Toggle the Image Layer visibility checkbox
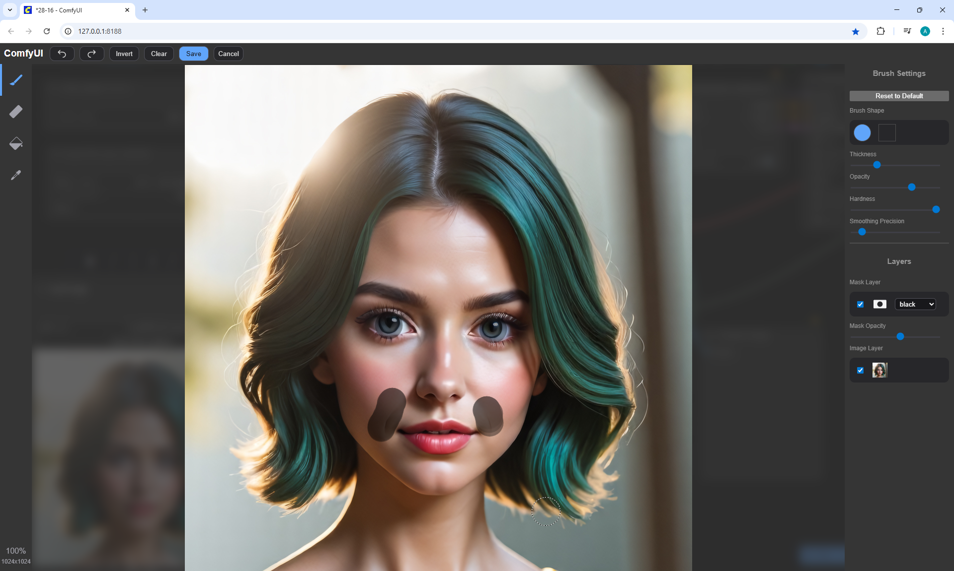This screenshot has width=954, height=571. coord(861,370)
